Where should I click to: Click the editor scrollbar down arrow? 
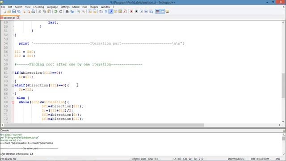coord(283,122)
